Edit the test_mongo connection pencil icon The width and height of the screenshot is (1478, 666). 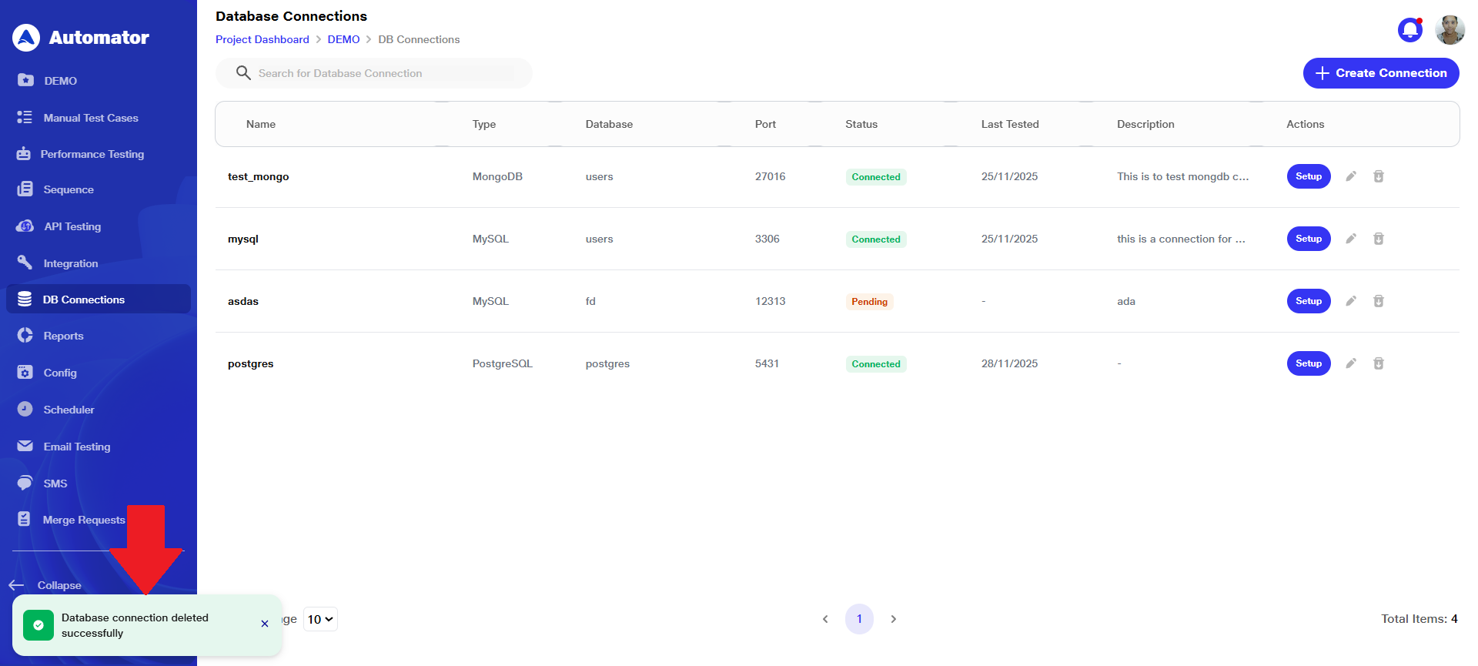pos(1350,176)
